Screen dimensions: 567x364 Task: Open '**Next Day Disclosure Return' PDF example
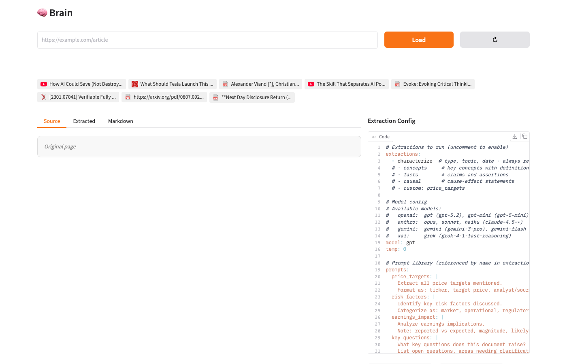[252, 97]
